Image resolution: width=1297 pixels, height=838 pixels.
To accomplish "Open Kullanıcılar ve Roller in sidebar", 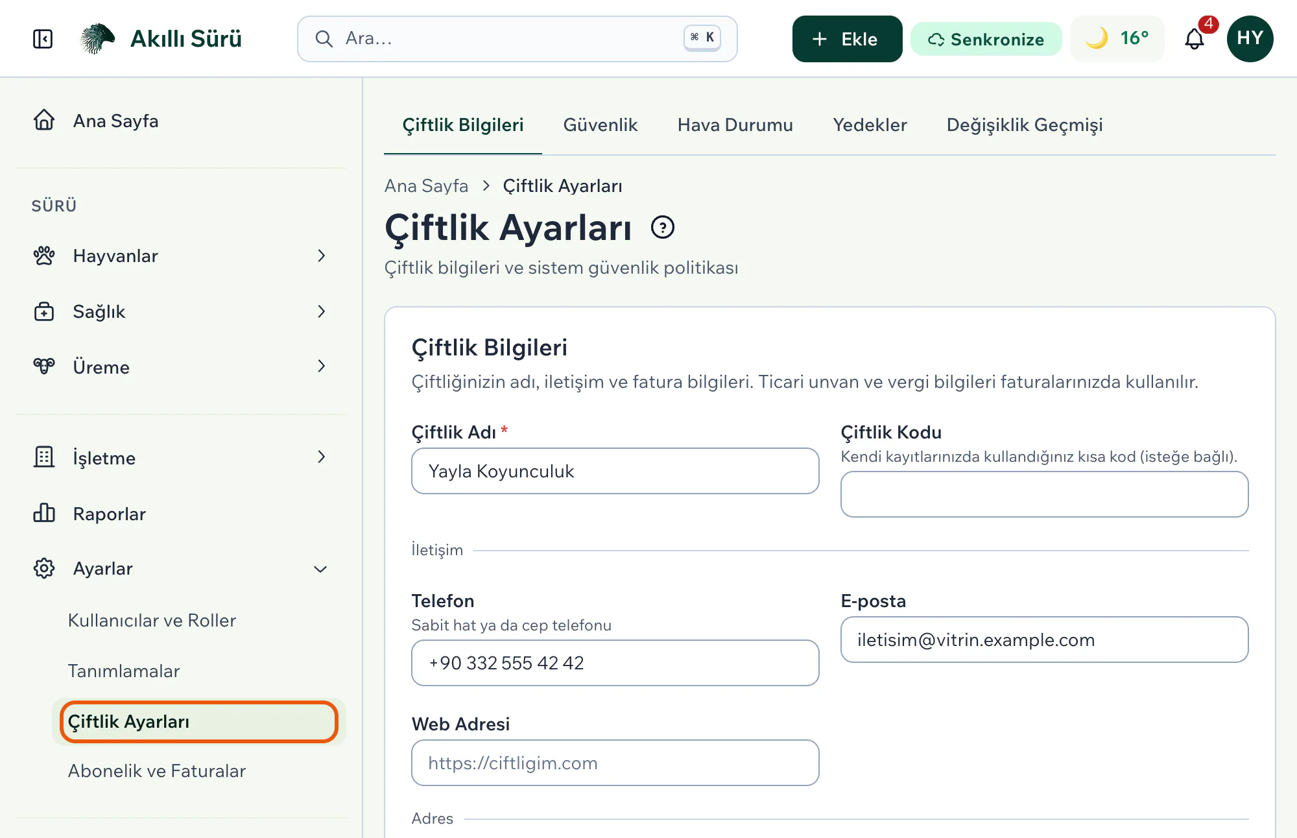I will pyautogui.click(x=152, y=621).
